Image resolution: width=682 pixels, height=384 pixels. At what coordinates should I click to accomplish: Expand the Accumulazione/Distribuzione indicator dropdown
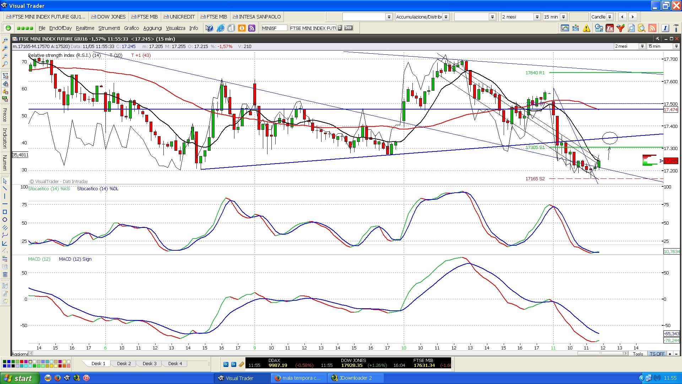coord(446,17)
